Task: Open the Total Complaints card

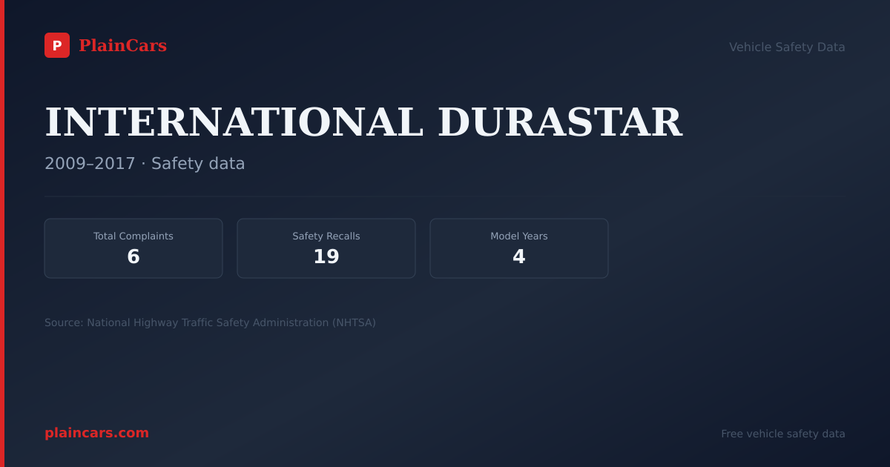Action: pyautogui.click(x=133, y=248)
